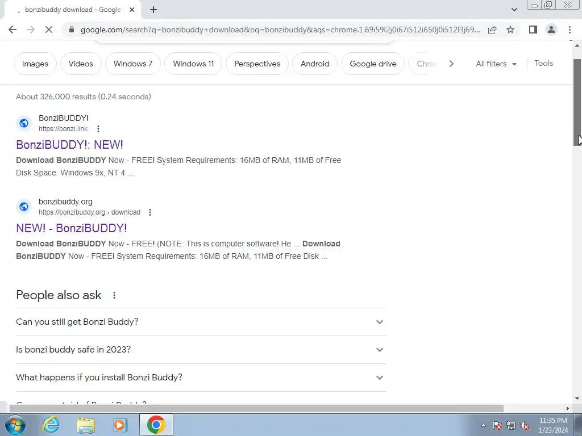Filter results by Images
Image resolution: width=582 pixels, height=436 pixels.
(35, 64)
